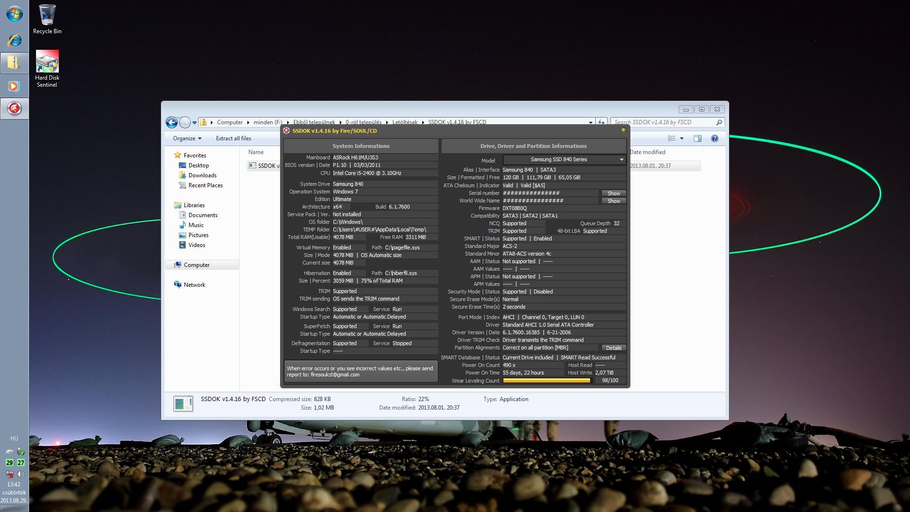Click firesoulcd@gmail.com report text
The image size is (910, 512).
tap(335, 375)
